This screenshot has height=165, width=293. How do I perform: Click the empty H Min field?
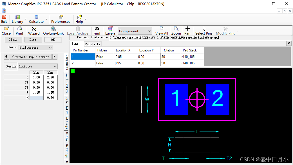(x=37, y=98)
